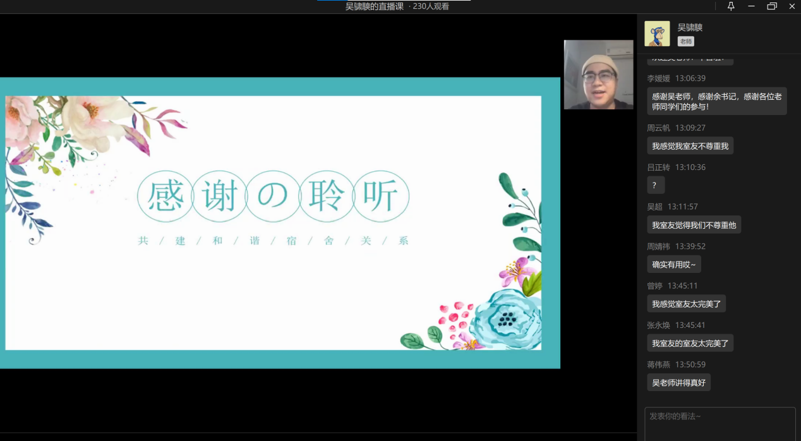Image resolution: width=801 pixels, height=441 pixels.
Task: Select 李媛媛's thank-you chat message
Action: point(716,101)
